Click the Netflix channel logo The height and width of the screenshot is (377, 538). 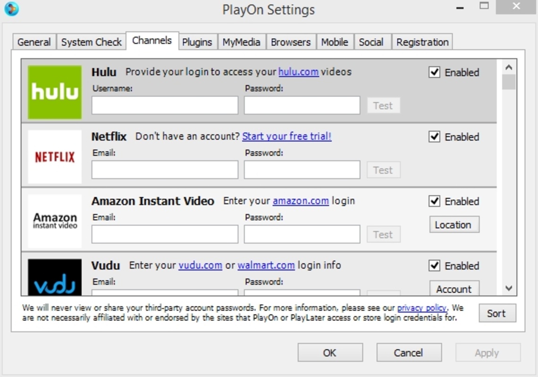coord(55,157)
